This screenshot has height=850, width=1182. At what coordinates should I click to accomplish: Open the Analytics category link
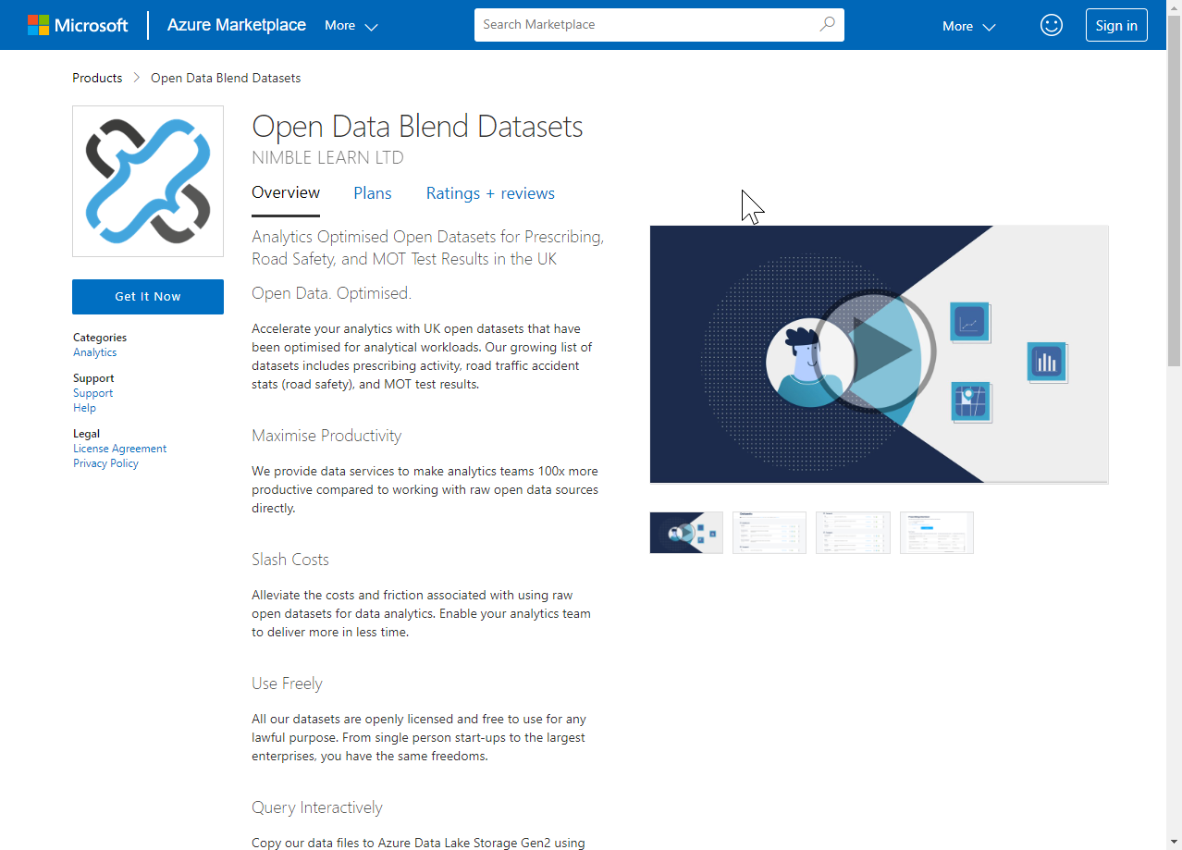95,352
